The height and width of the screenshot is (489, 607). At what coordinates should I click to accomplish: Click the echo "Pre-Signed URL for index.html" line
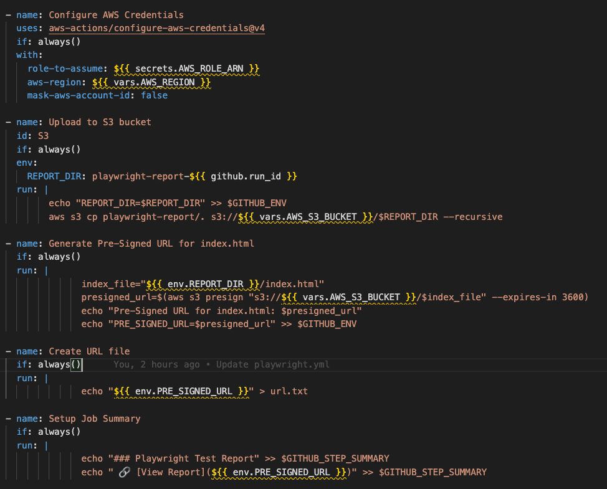pyautogui.click(x=221, y=311)
